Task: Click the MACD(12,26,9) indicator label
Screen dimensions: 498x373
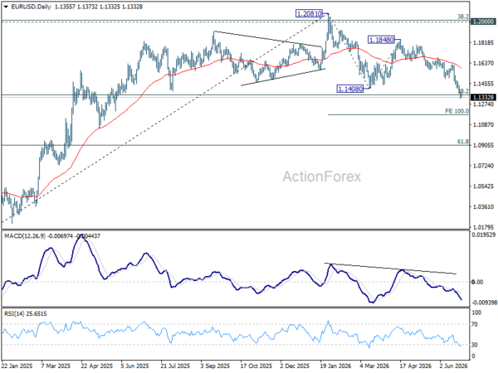Action: point(25,236)
